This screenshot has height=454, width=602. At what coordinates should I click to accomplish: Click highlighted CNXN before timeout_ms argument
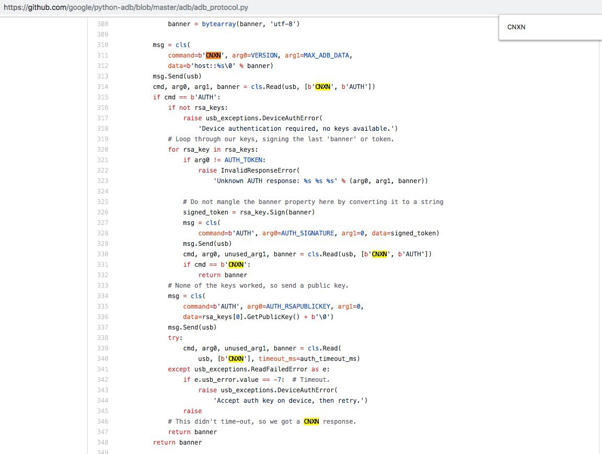click(x=236, y=359)
